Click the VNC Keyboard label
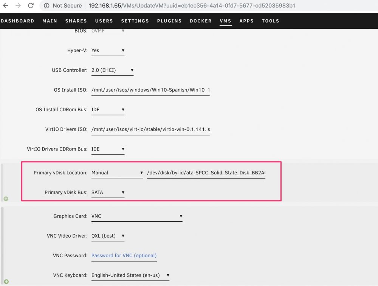Screen dimensions: 378x286 pyautogui.click(x=70, y=275)
